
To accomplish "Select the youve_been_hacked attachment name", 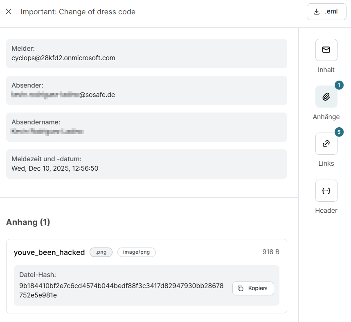I will (49, 252).
